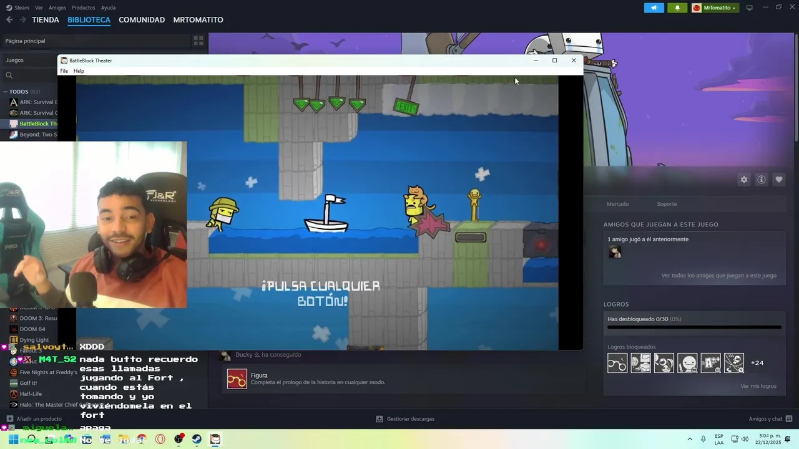Click third locked achievement icon
This screenshot has width=799, height=449.
click(x=664, y=363)
